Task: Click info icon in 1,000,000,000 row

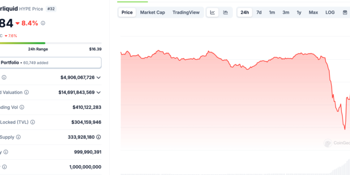Action: [x=4, y=167]
